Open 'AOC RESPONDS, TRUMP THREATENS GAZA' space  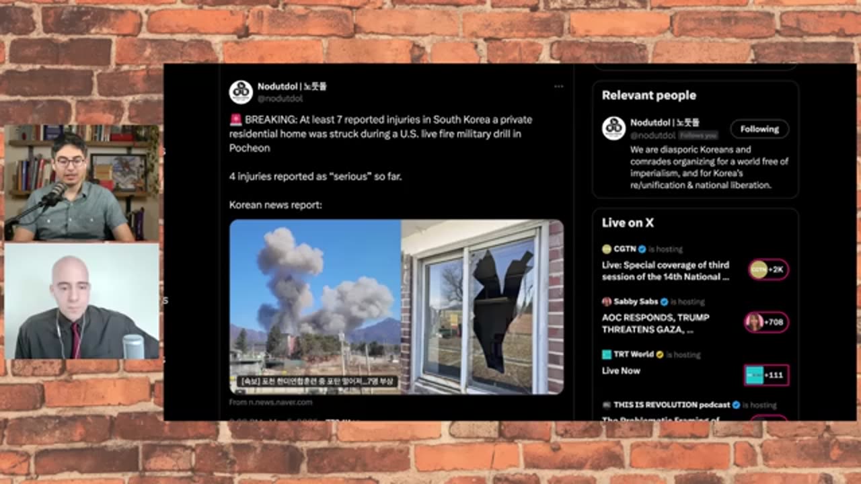tap(656, 323)
